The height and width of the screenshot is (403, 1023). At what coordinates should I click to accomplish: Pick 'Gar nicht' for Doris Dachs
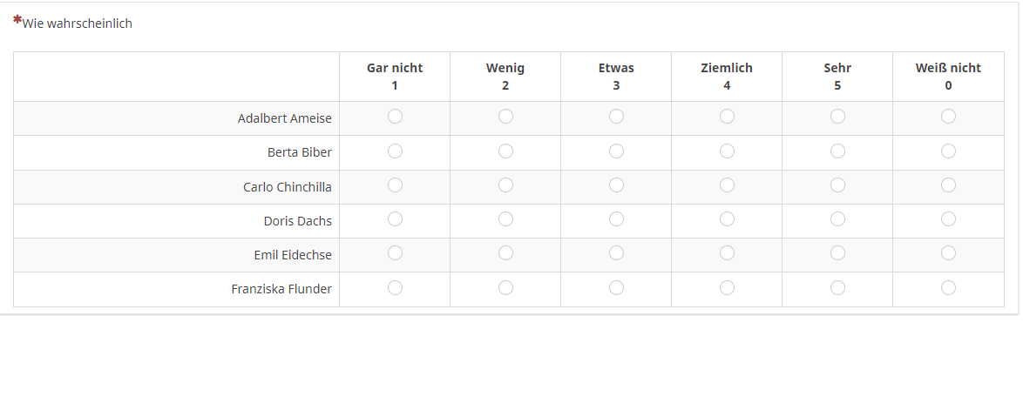coord(395,219)
